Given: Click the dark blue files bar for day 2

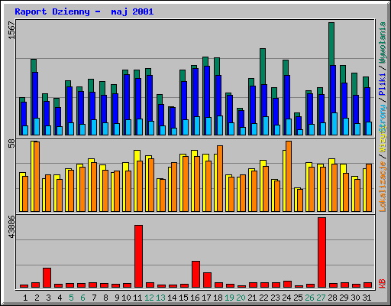Looking at the screenshot, I should 35,95.
